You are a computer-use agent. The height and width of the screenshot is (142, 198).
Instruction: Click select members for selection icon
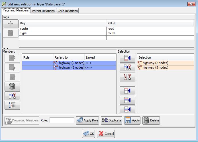point(127,68)
